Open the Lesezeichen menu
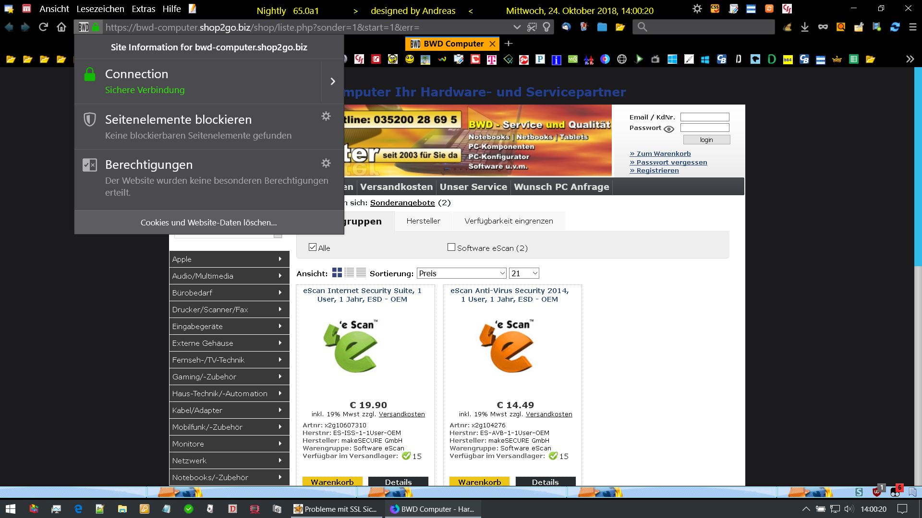The image size is (922, 518). (x=100, y=9)
